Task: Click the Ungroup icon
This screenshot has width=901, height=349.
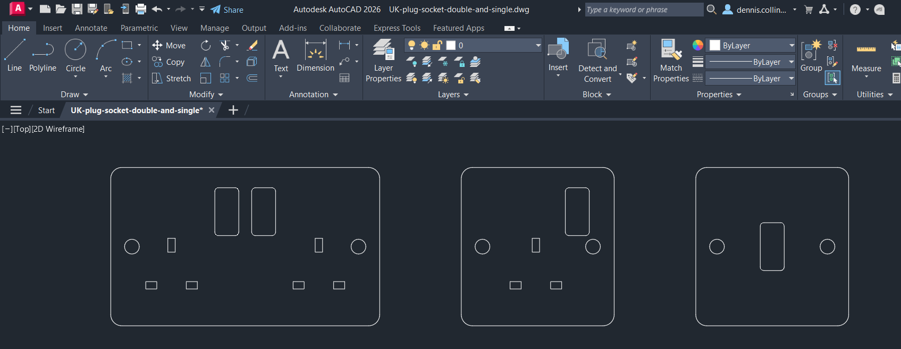Action: coord(832,45)
